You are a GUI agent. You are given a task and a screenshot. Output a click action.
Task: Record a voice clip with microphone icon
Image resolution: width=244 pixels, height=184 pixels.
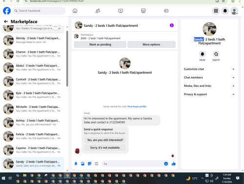point(76,164)
